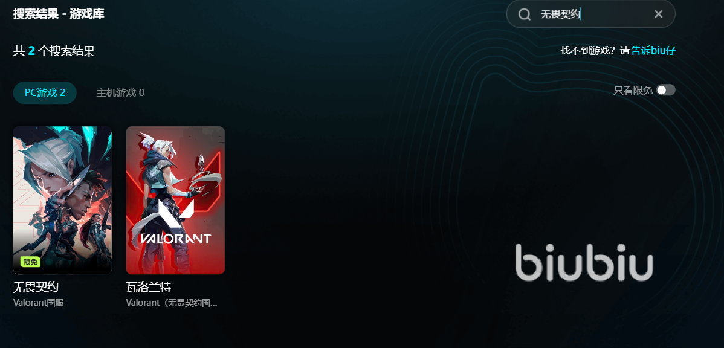Image resolution: width=724 pixels, height=348 pixels.
Task: Click the 搜索结果 - 游戏库 heading
Action: pos(59,14)
